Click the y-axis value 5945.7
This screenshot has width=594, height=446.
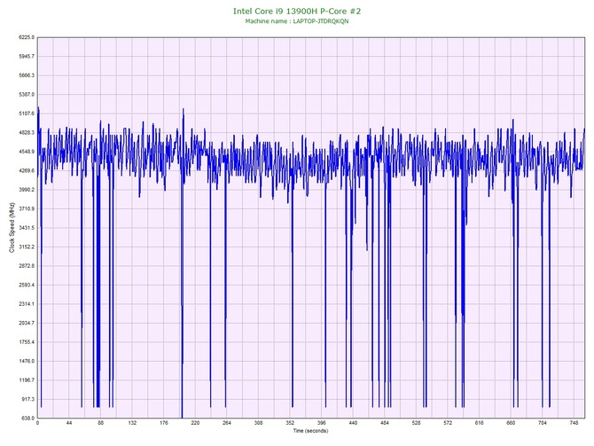pyautogui.click(x=27, y=57)
